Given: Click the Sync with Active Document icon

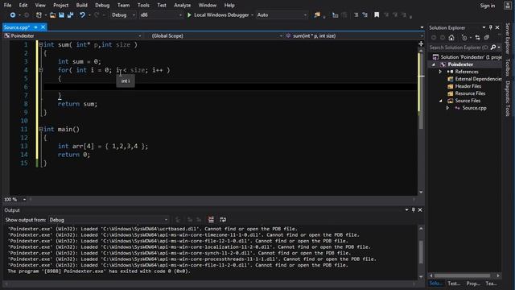Looking at the screenshot, I should pos(477,38).
